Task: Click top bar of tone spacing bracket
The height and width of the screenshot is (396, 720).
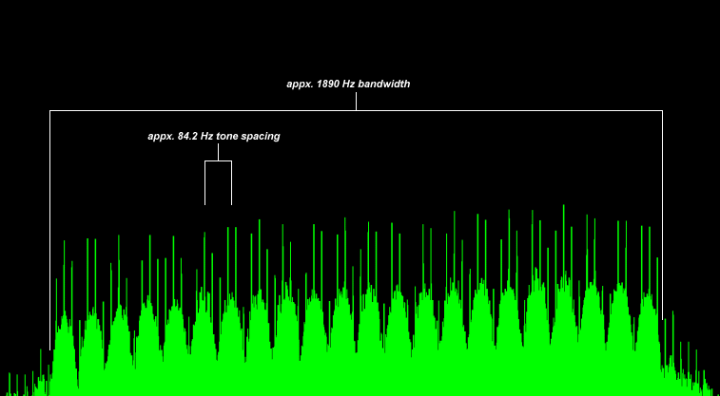Action: [218, 161]
